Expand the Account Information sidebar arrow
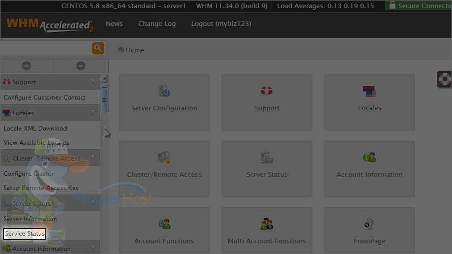452x254 pixels. click(x=93, y=248)
